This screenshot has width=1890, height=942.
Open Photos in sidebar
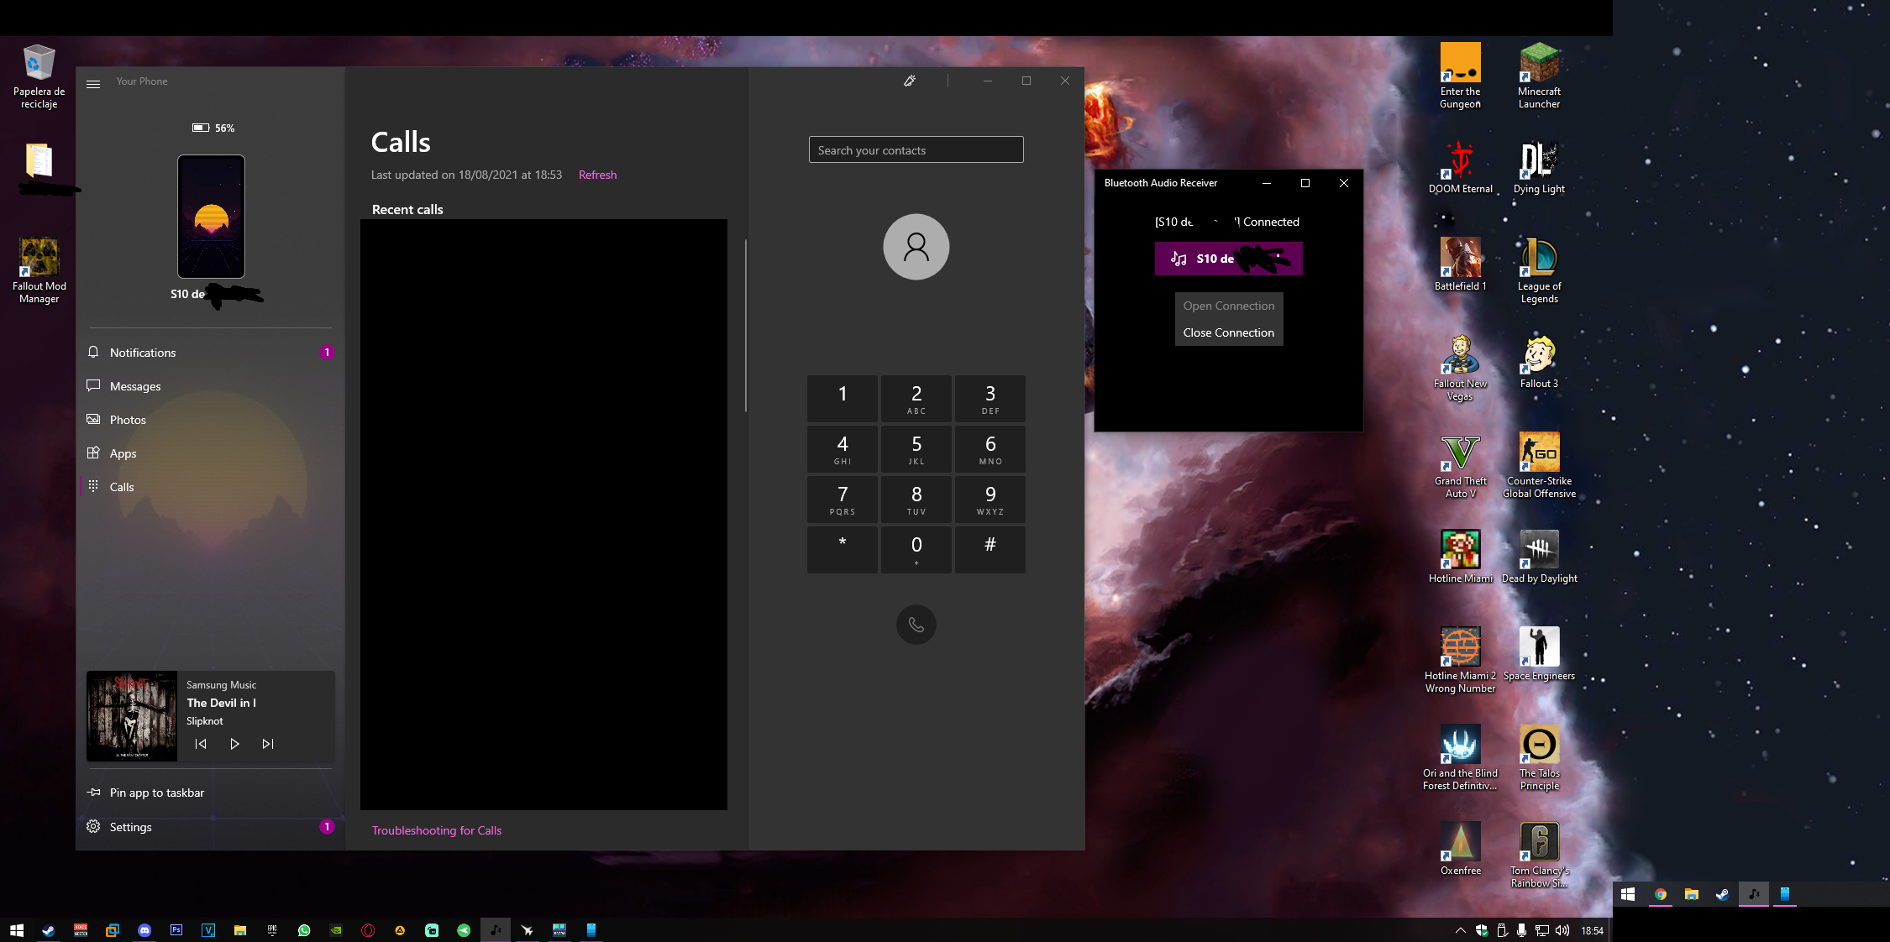click(128, 420)
